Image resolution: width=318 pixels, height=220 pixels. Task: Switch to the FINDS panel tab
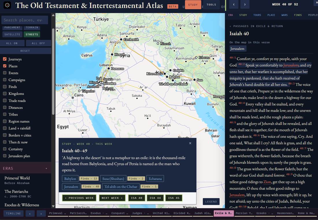click(298, 15)
